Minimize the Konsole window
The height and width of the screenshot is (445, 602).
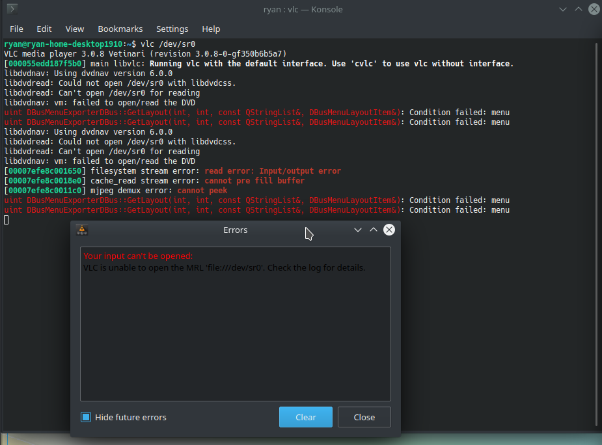pyautogui.click(x=563, y=9)
